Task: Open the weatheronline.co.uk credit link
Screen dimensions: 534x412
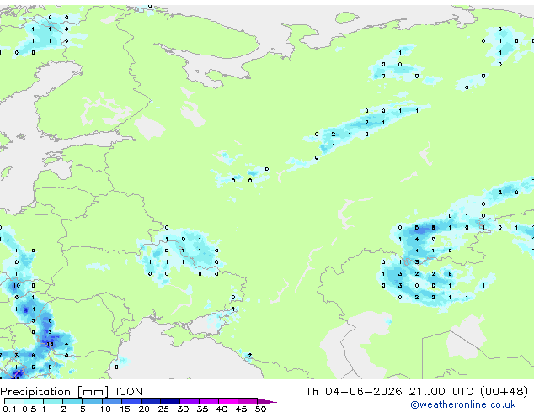Action: pos(463,404)
